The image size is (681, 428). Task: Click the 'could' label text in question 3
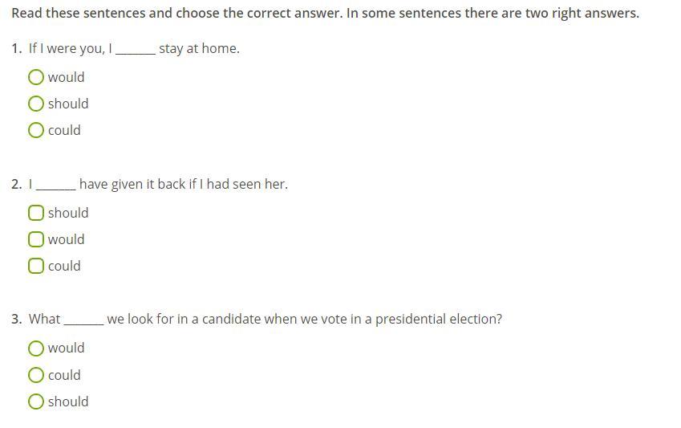tap(64, 375)
